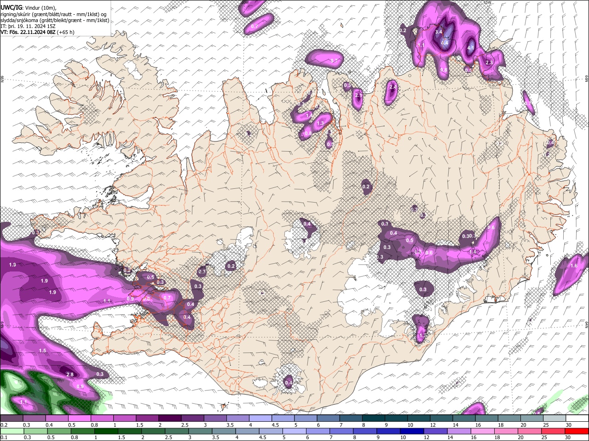Click the purple legend swatch between 0.2 and 0.3
589x441 pixels.
12,418
